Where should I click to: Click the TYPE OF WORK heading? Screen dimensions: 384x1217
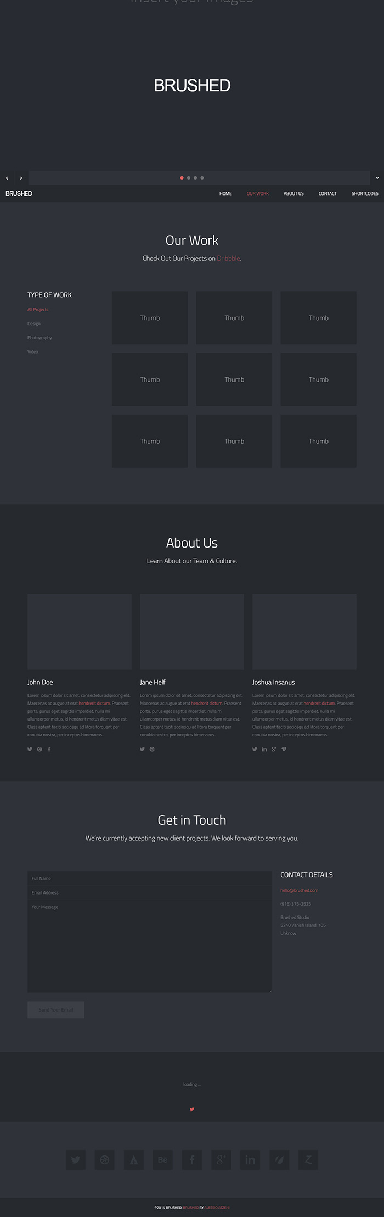[x=50, y=295]
